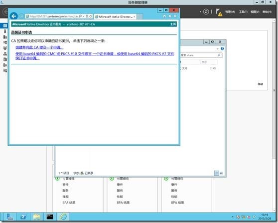Open Server Manager from the taskbar
This screenshot has height=223, width=278.
(10, 217)
